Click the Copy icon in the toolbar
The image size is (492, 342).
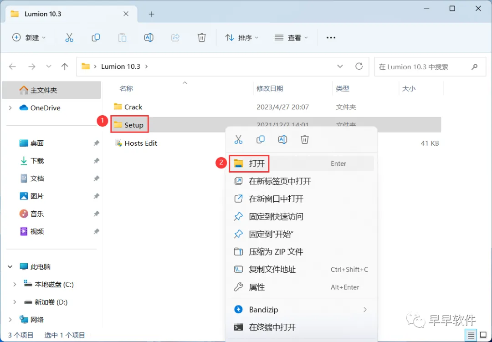pyautogui.click(x=96, y=38)
